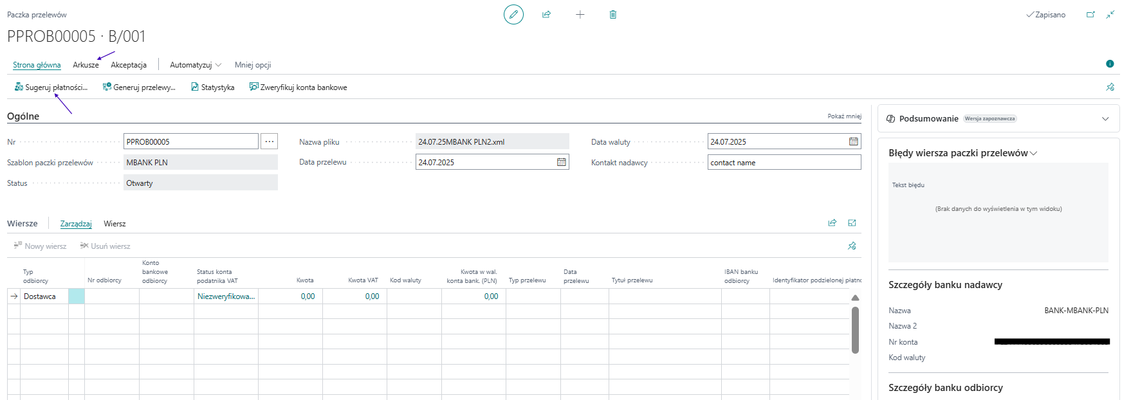Click the Zapisano saved indicator
1131x400 pixels.
pyautogui.click(x=1046, y=14)
